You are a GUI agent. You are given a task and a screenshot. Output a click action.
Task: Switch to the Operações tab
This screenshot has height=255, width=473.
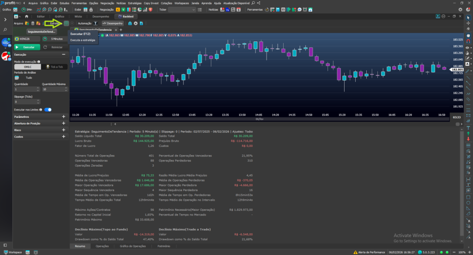[x=102, y=246]
